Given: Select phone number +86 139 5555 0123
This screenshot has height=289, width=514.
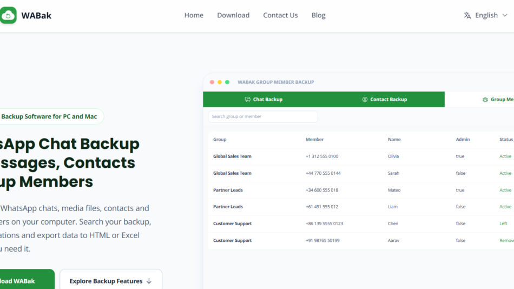Looking at the screenshot, I should pos(324,224).
